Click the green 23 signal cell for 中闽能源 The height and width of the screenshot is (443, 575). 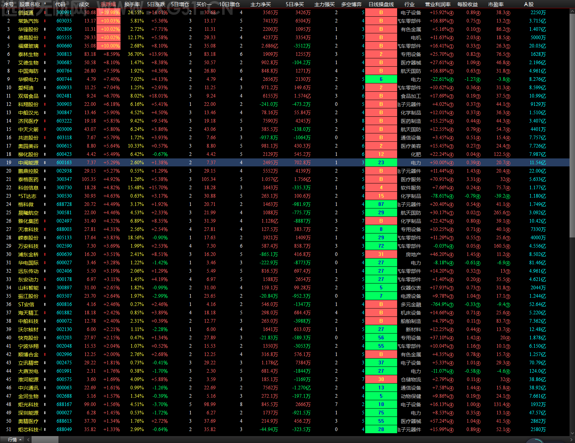[381, 163]
